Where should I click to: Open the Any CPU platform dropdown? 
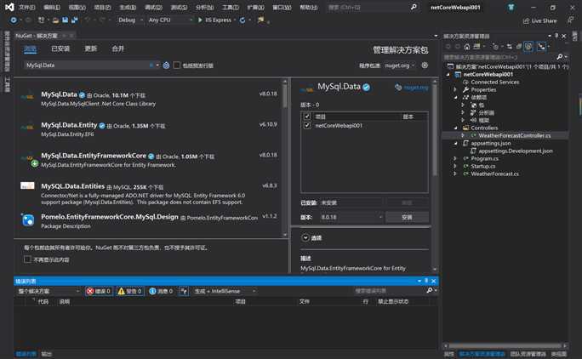click(x=170, y=20)
